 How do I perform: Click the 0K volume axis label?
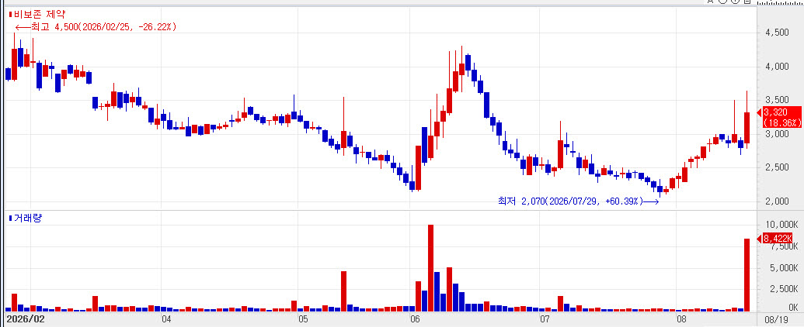792,308
